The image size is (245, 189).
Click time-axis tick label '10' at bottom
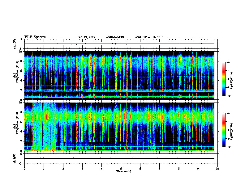pyautogui.click(x=217, y=169)
